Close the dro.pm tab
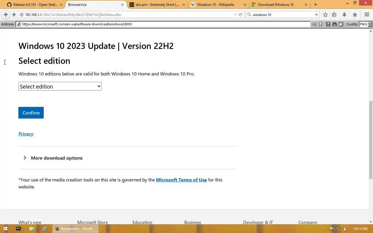This screenshot has width=373, height=233. click(x=184, y=5)
